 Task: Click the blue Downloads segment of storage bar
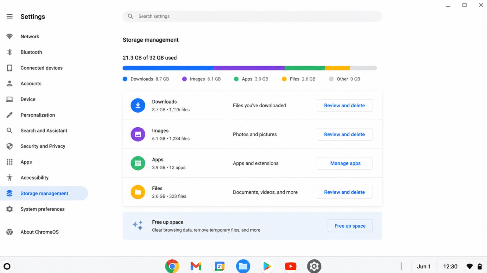(168, 68)
